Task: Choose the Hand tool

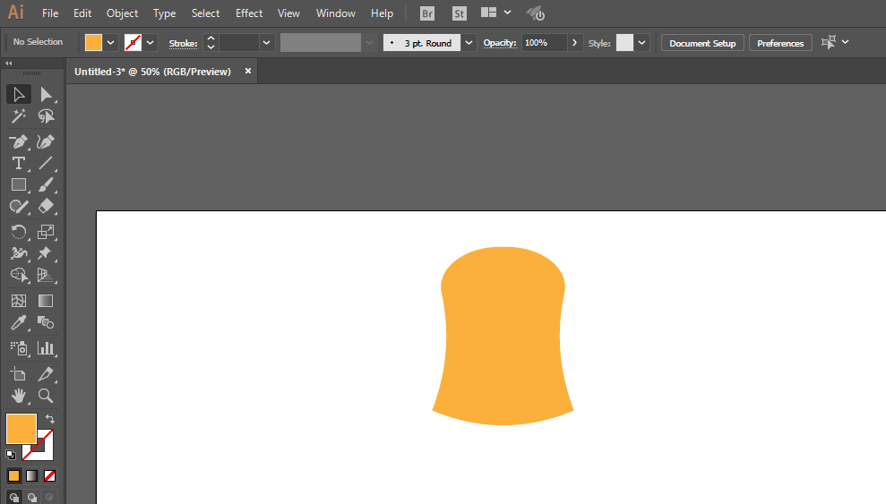Action: pyautogui.click(x=19, y=396)
